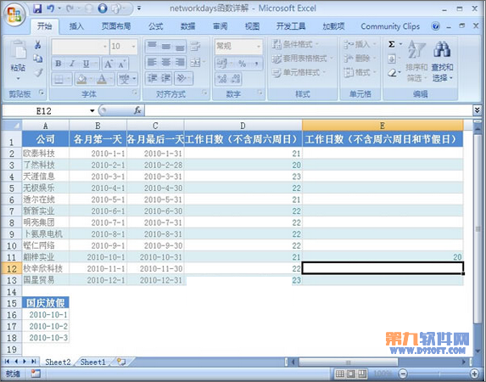This screenshot has height=382, width=486.
Task: Zoom out with minus button
Action: point(402,374)
